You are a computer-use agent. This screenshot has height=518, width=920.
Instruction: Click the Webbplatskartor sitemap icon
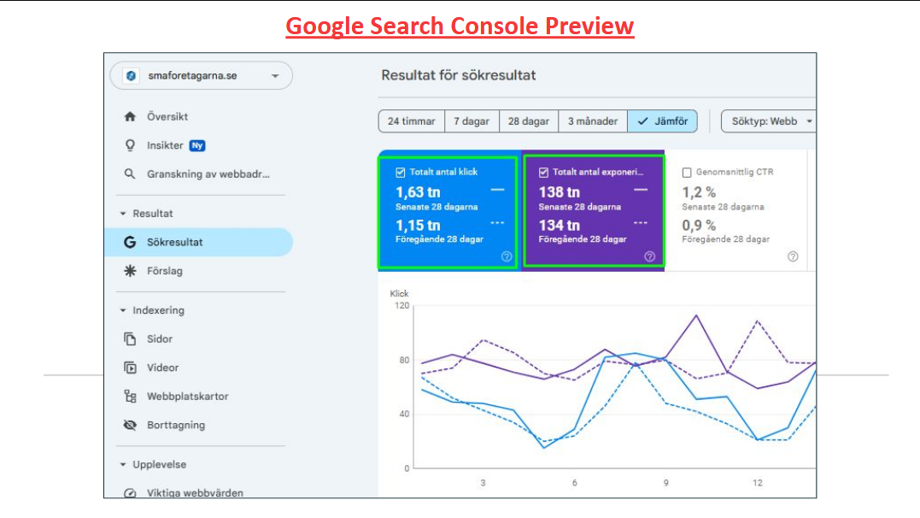(130, 397)
